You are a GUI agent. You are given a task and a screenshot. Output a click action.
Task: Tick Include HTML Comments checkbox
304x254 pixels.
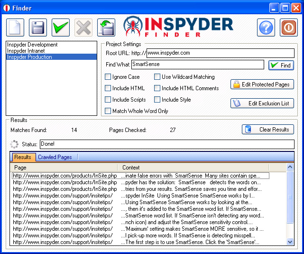(x=157, y=88)
